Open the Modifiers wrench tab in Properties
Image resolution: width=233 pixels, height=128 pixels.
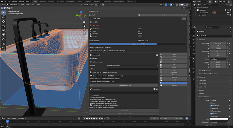[193, 62]
